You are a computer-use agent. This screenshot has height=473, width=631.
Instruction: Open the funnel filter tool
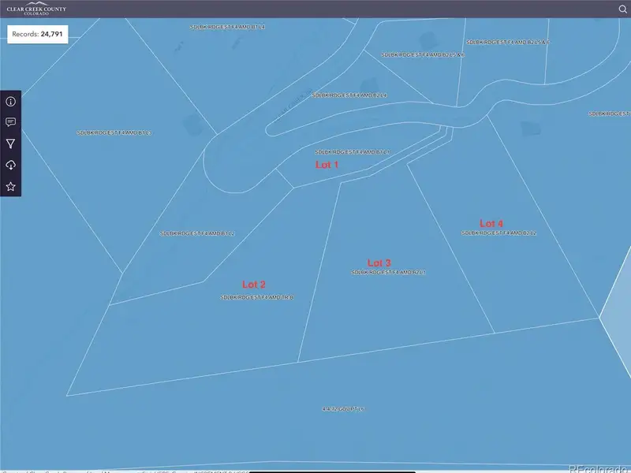click(11, 143)
